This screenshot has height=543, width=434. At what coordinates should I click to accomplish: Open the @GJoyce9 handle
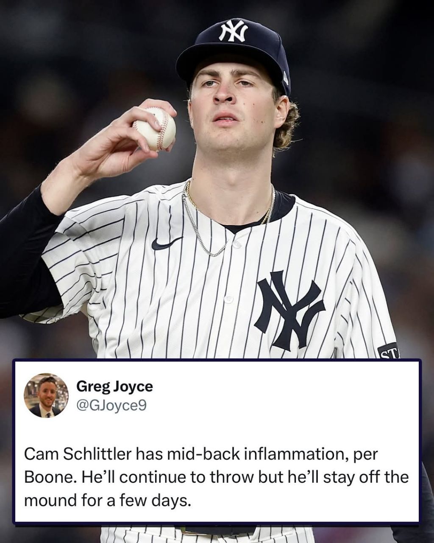[x=111, y=406]
